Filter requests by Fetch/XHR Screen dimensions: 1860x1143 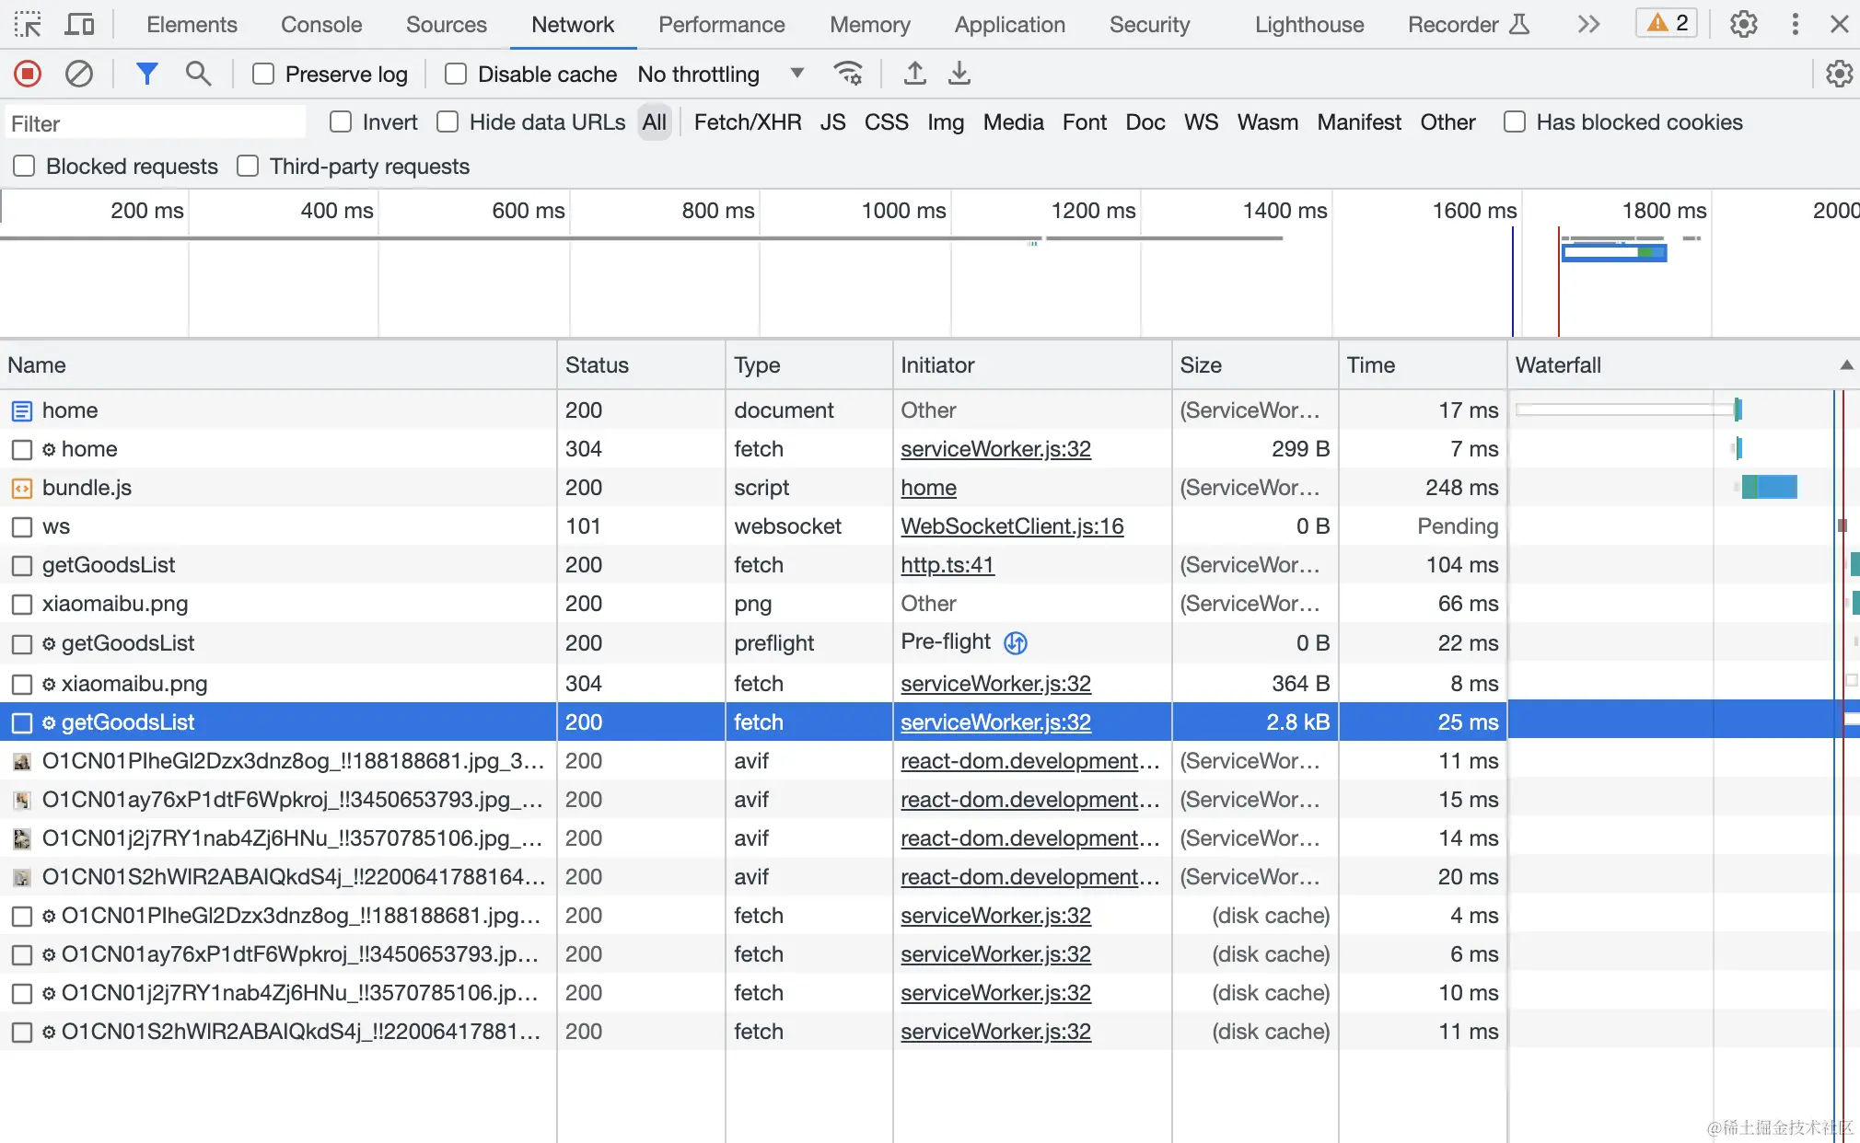(747, 122)
